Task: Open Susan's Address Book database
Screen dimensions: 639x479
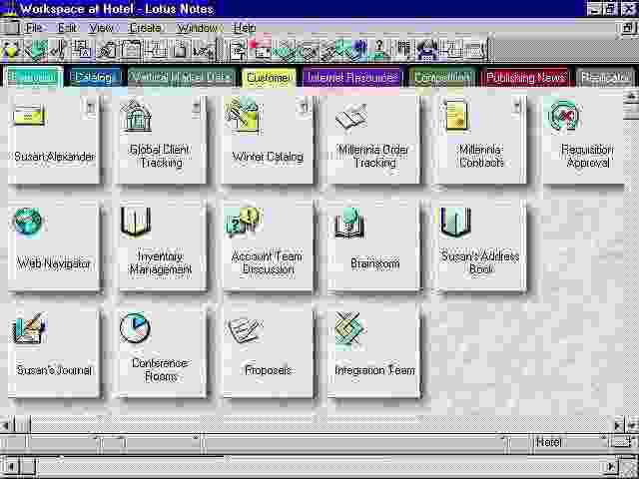Action: 481,246
